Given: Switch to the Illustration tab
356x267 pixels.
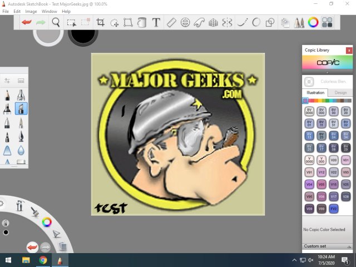Looking at the screenshot, I should click(315, 92).
